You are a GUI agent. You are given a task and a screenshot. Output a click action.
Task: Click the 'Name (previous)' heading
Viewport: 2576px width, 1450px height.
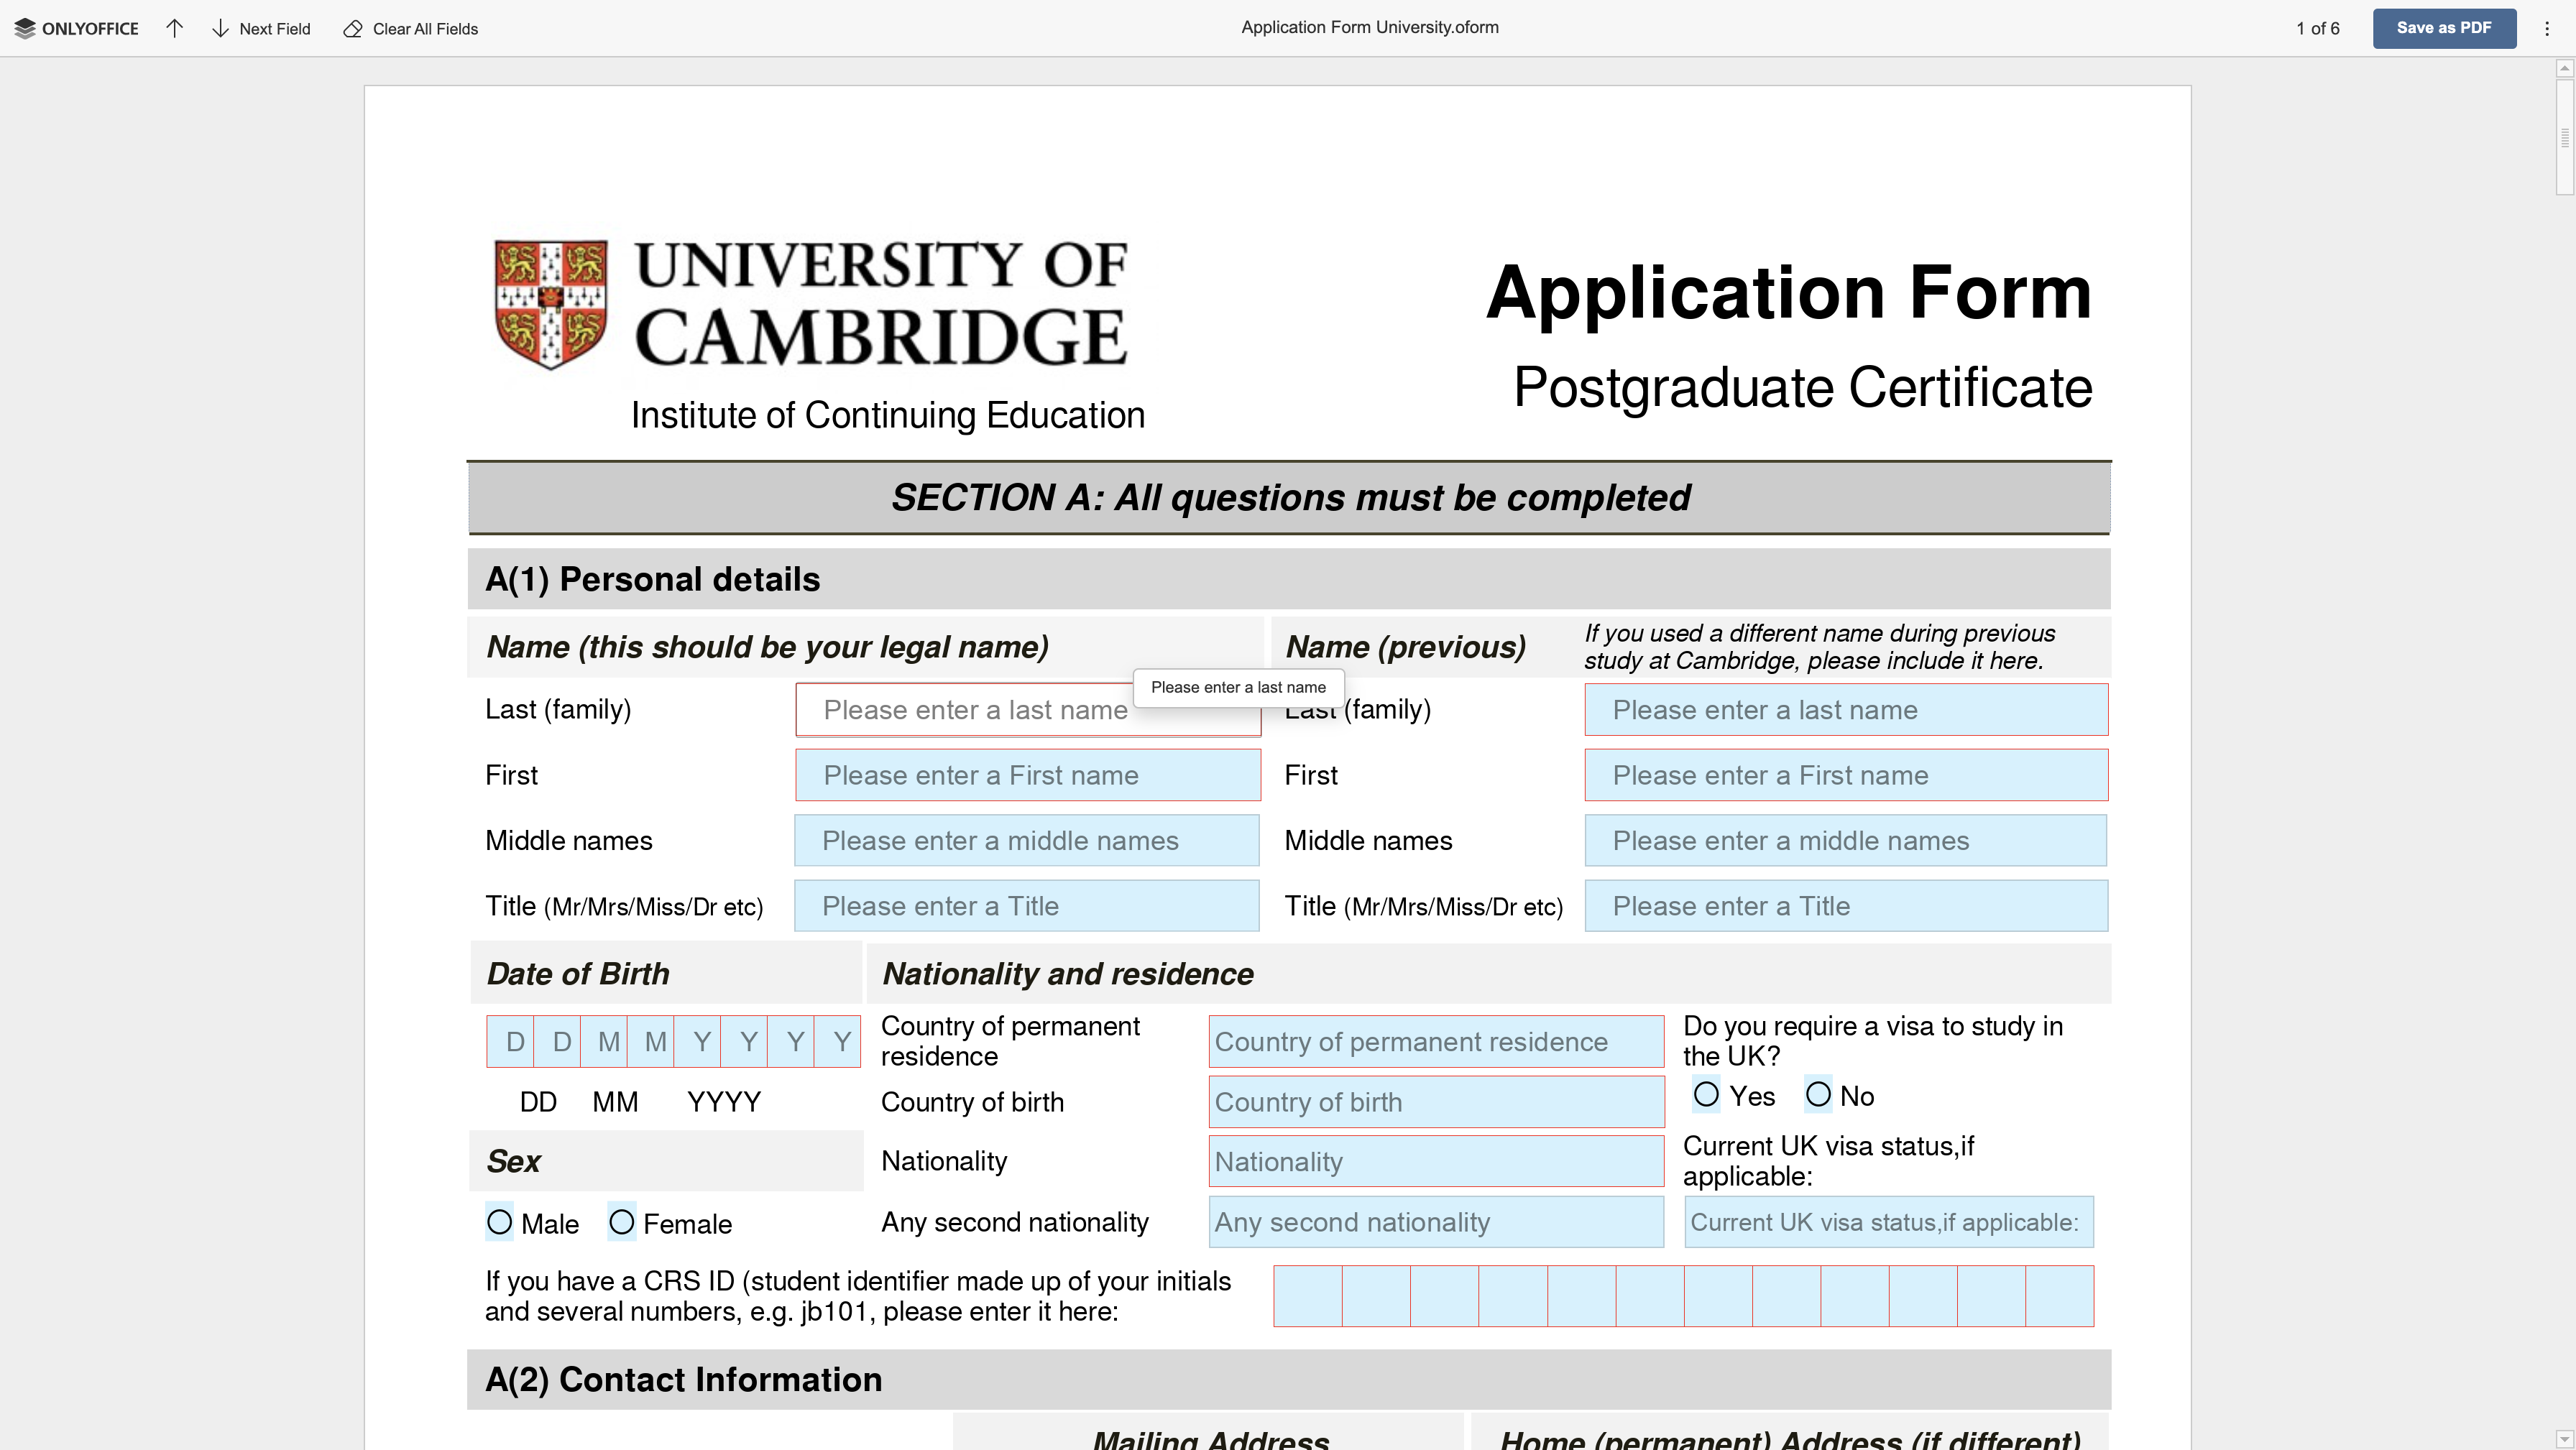coord(1406,647)
